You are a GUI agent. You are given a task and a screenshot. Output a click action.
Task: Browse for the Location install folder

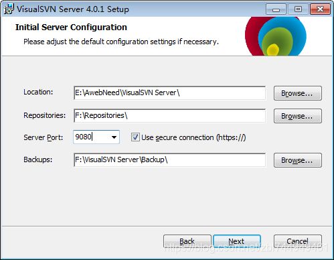pyautogui.click(x=298, y=93)
